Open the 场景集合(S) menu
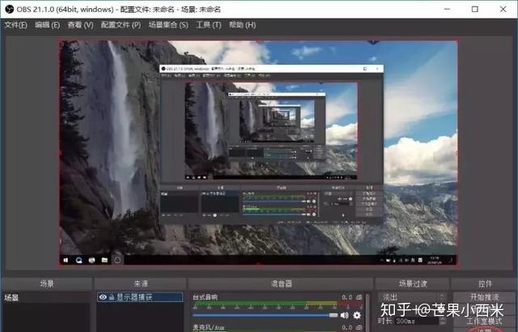 pyautogui.click(x=168, y=25)
